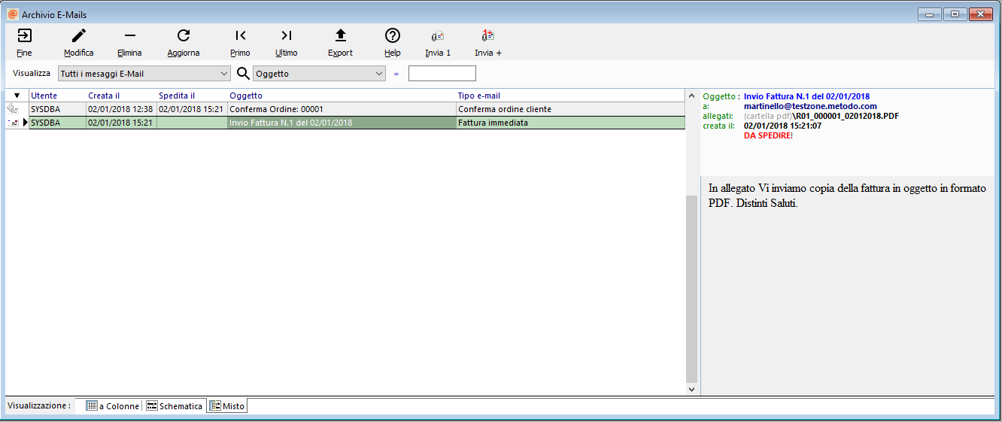Click the search text input field
1002x422 pixels.
pos(442,74)
